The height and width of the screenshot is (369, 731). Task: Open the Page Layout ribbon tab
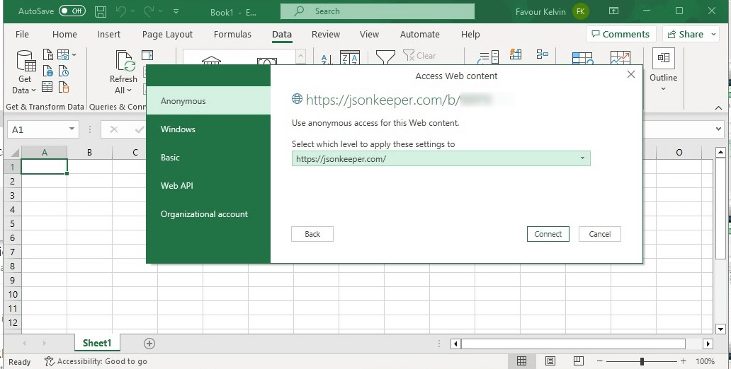click(x=167, y=35)
